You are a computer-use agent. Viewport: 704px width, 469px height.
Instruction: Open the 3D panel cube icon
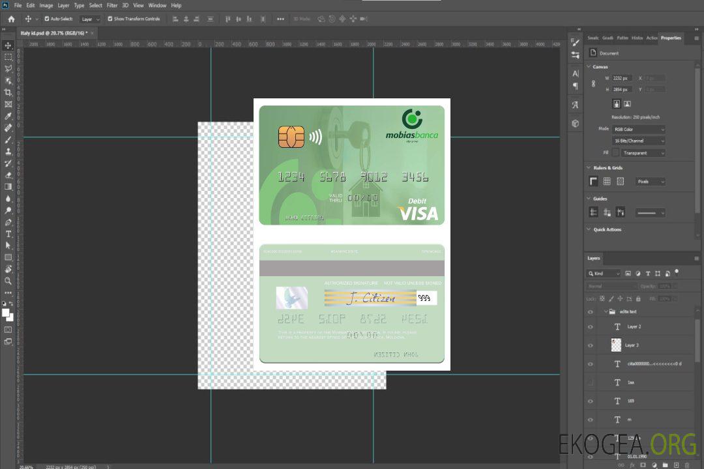pyautogui.click(x=576, y=123)
